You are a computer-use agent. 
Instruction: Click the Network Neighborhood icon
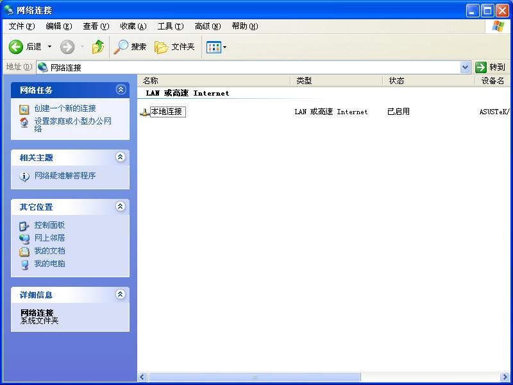(x=24, y=239)
